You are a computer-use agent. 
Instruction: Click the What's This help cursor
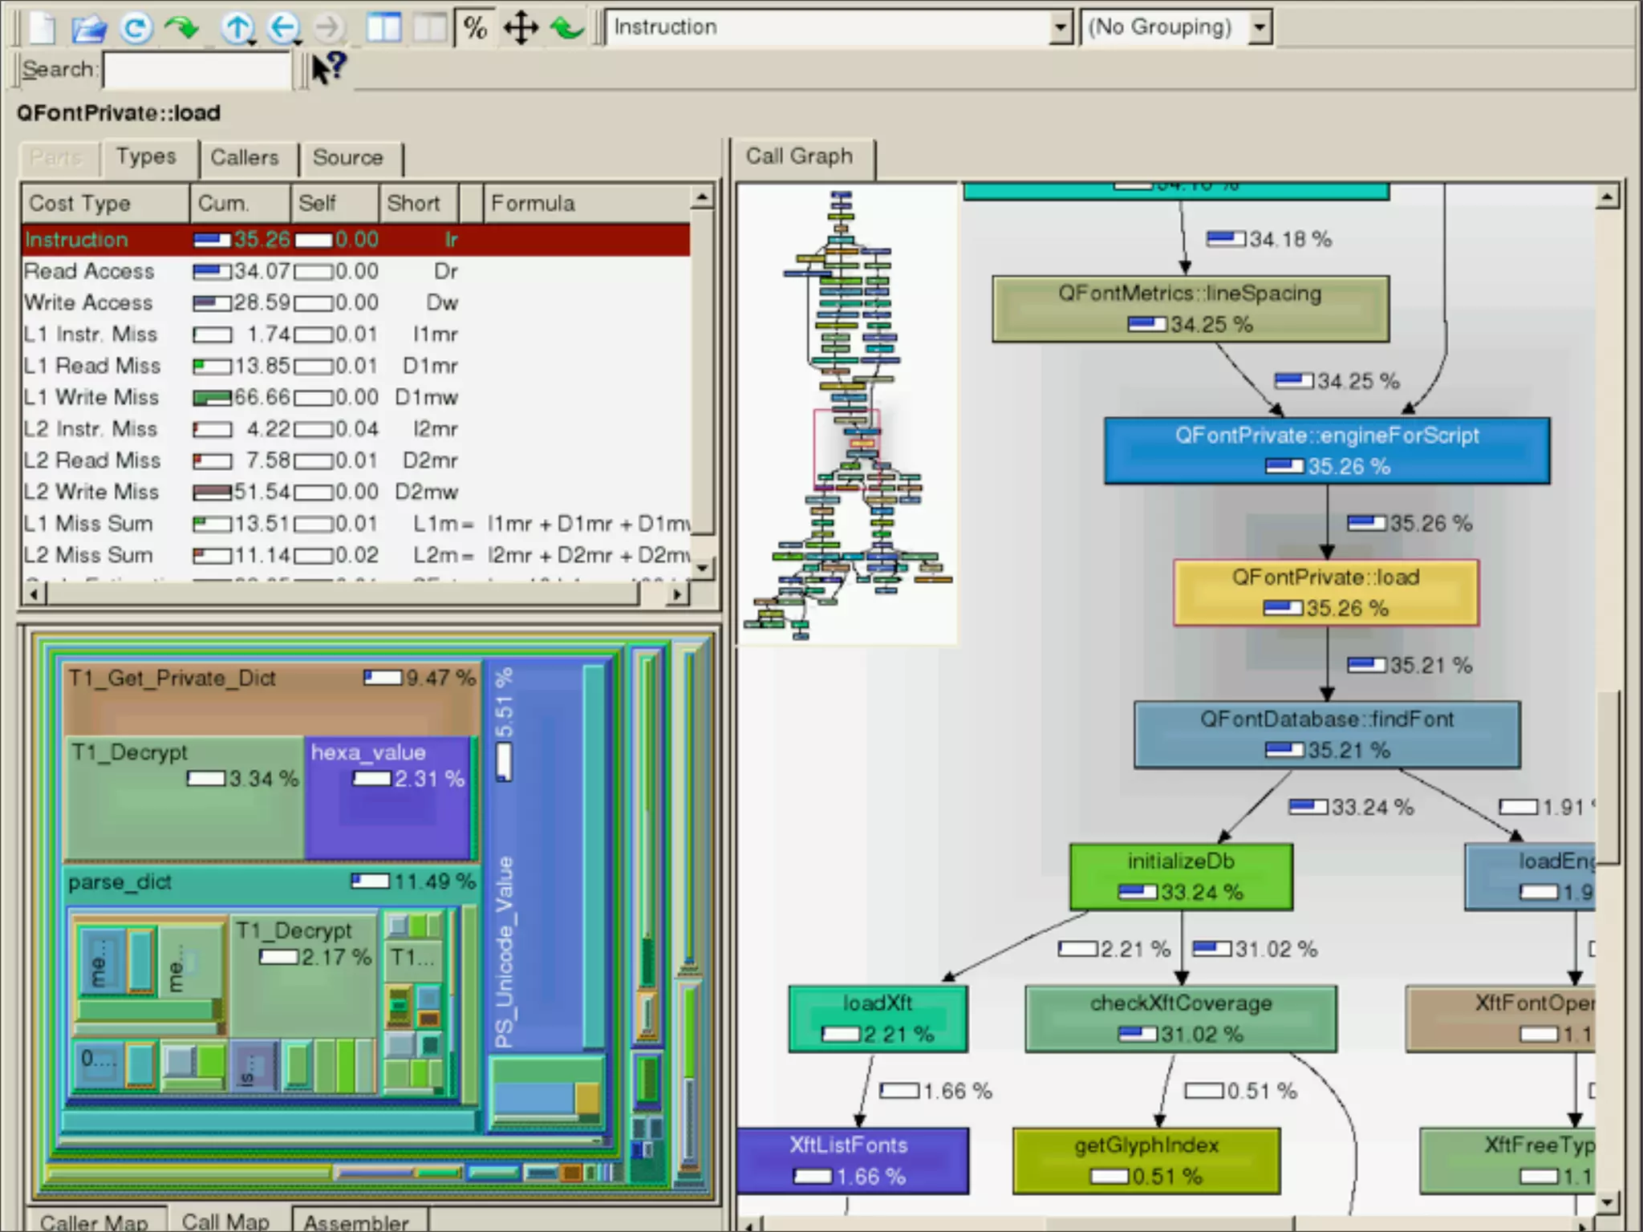point(328,68)
